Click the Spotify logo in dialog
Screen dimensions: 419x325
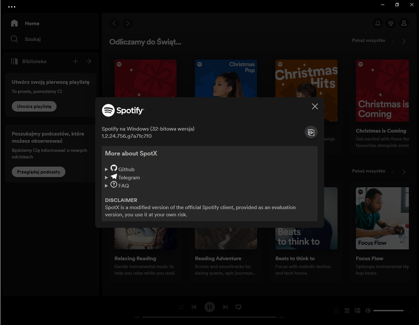[123, 110]
